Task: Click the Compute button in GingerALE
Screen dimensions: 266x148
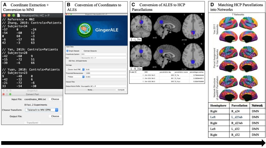Action: [x=121, y=90]
